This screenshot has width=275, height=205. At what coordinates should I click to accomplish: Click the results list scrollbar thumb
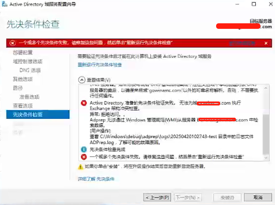coord(266,134)
